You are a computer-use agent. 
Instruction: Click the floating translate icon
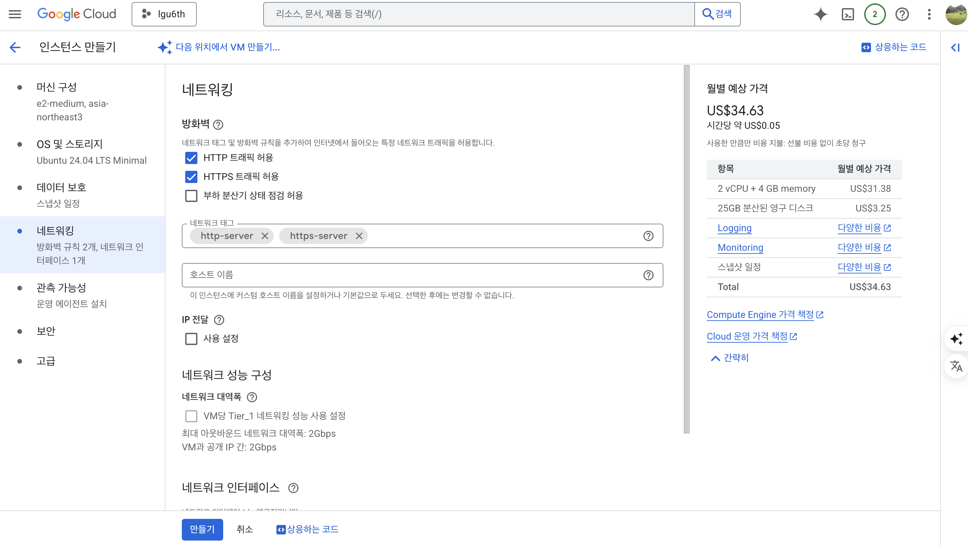956,366
